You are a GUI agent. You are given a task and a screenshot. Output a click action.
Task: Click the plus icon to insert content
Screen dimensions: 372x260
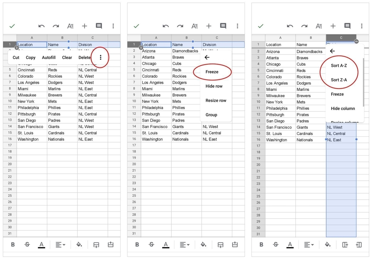coord(84,26)
